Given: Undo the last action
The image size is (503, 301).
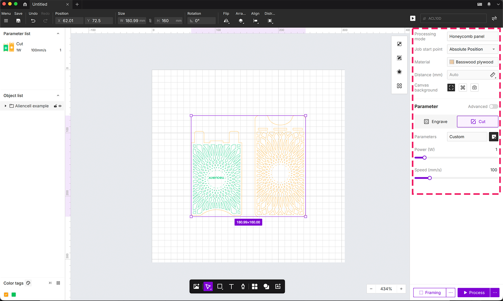Looking at the screenshot, I should tap(33, 21).
